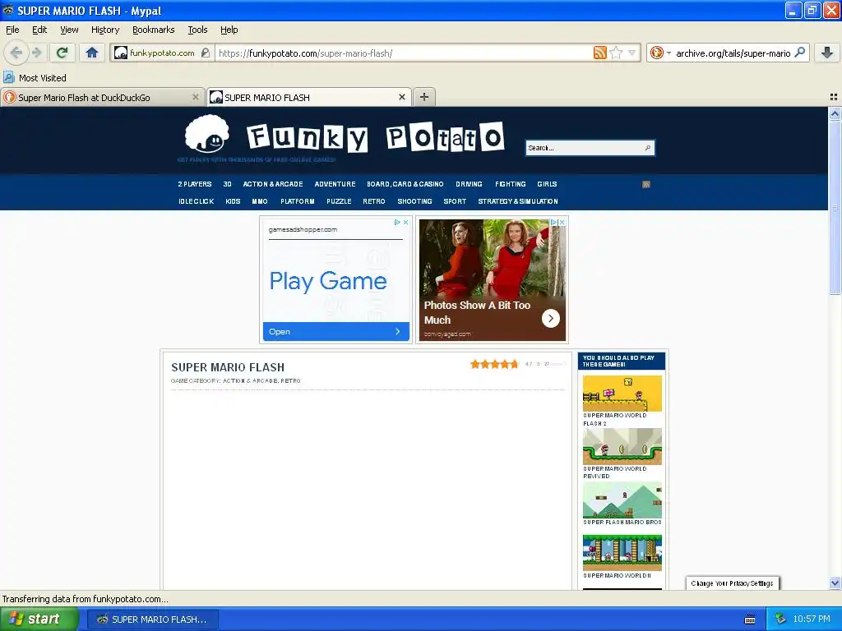Click the Most Visited bookmarks folder
The image size is (842, 631).
point(35,78)
